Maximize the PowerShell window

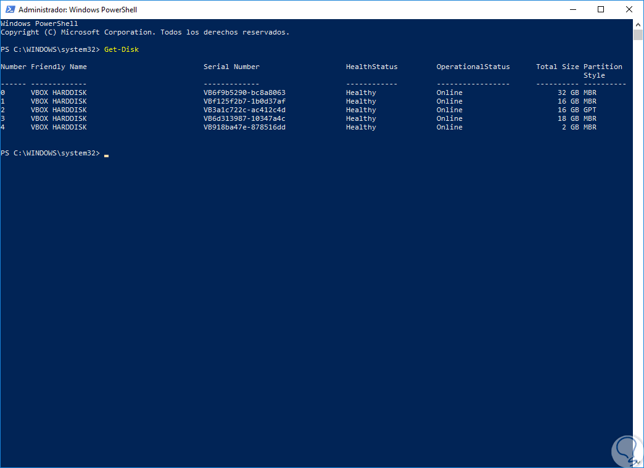[600, 9]
